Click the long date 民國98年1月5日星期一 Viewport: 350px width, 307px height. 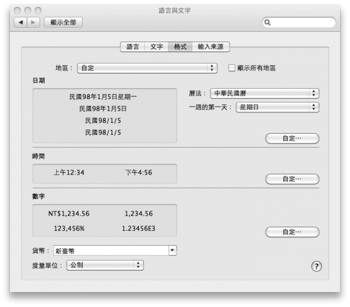pos(103,97)
